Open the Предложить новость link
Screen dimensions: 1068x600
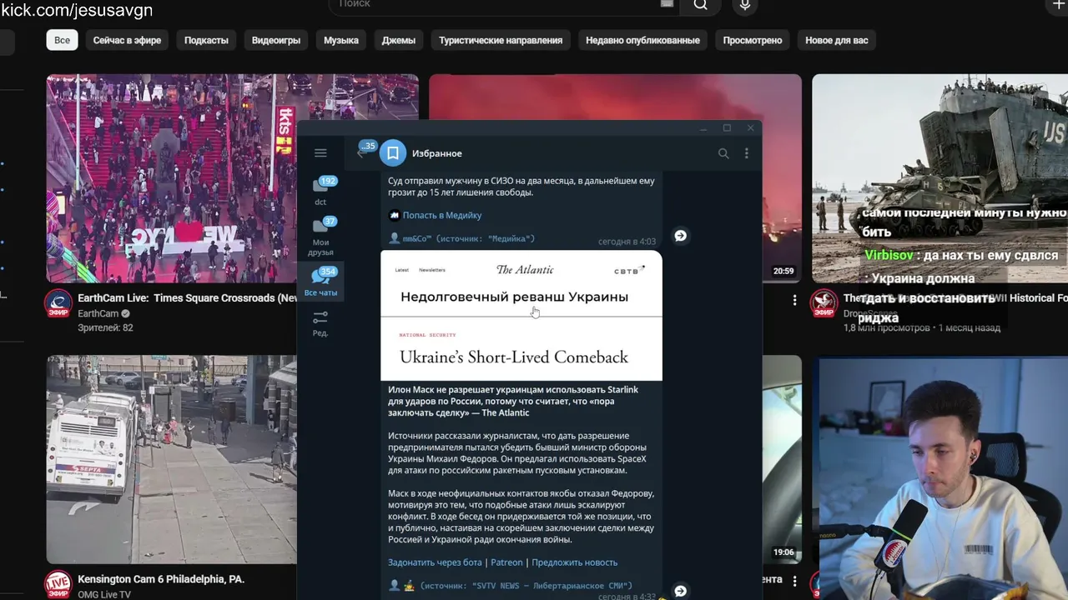point(575,562)
